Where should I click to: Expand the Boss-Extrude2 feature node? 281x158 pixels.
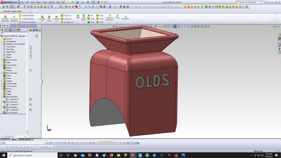tap(2, 73)
